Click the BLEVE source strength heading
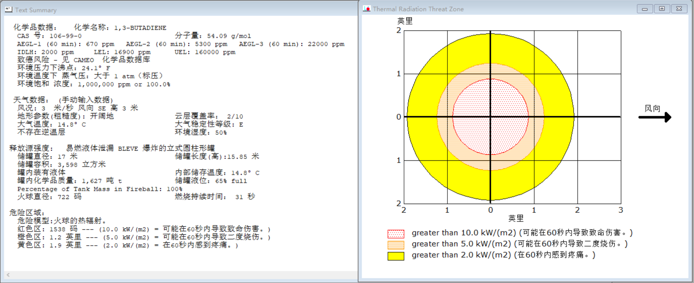This screenshot has width=694, height=283. [112, 148]
